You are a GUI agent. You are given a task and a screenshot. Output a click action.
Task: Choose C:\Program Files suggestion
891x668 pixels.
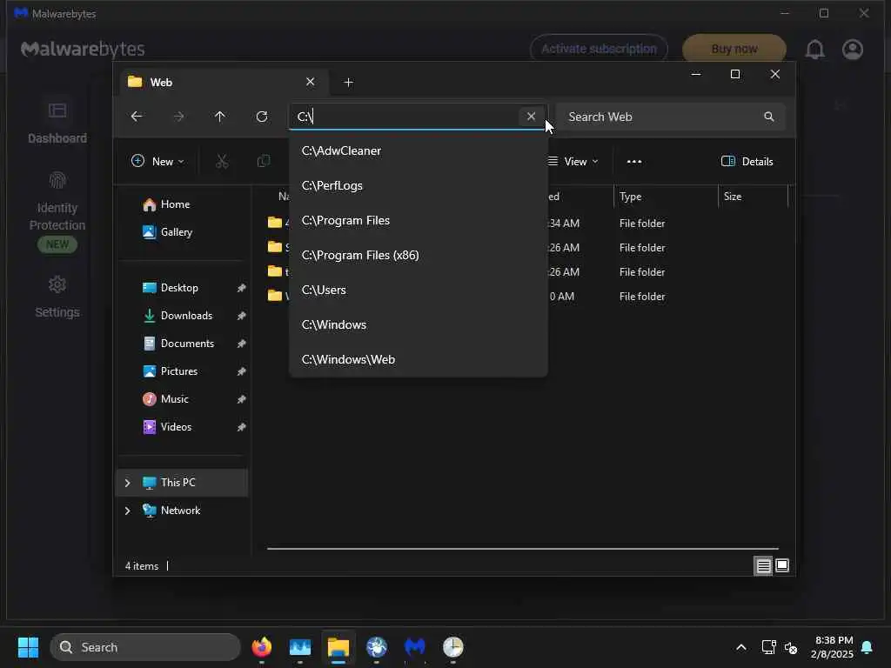(419, 220)
